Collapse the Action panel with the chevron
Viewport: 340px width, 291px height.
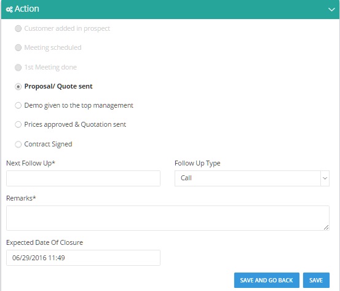(331, 9)
